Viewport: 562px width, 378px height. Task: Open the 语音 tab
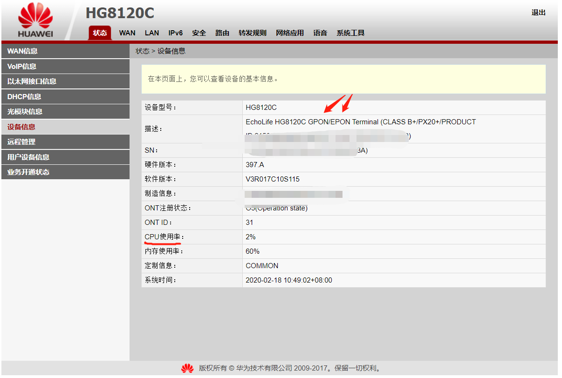pos(320,33)
